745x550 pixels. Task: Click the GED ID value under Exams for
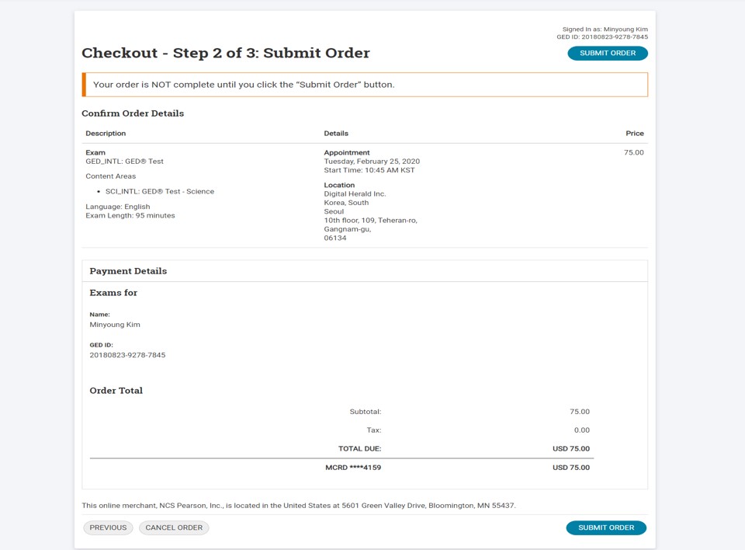coord(127,355)
